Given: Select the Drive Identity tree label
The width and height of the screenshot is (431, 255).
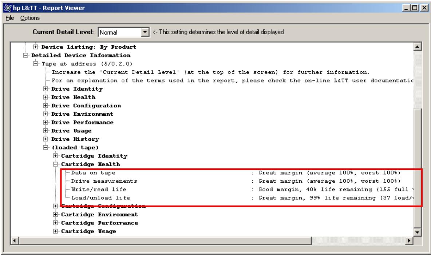Looking at the screenshot, I should (x=77, y=89).
